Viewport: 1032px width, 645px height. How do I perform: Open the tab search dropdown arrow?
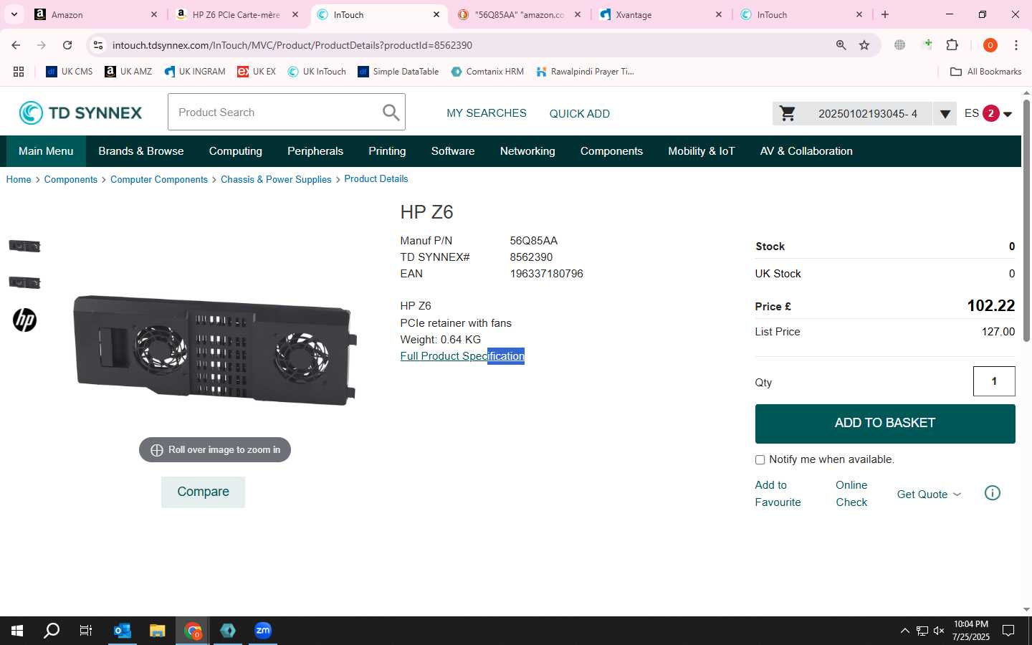tap(14, 14)
